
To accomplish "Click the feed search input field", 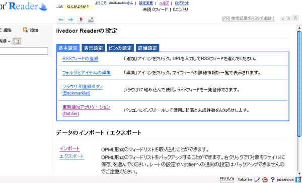I will 24,51.
